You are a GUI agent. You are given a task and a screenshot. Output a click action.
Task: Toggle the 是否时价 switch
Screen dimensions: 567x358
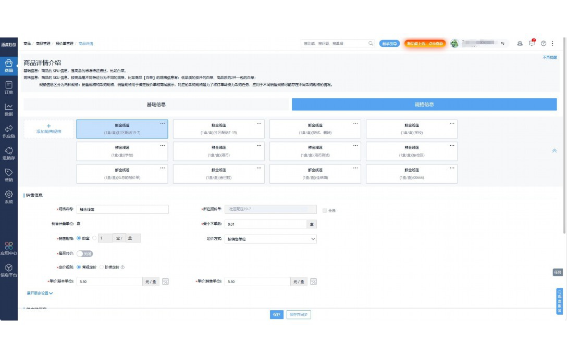coord(84,254)
